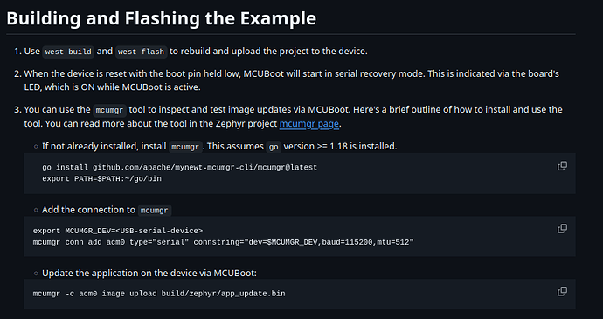Click the go install github.com command line
Viewport: 603px width, 319px height.
pyautogui.click(x=180, y=168)
